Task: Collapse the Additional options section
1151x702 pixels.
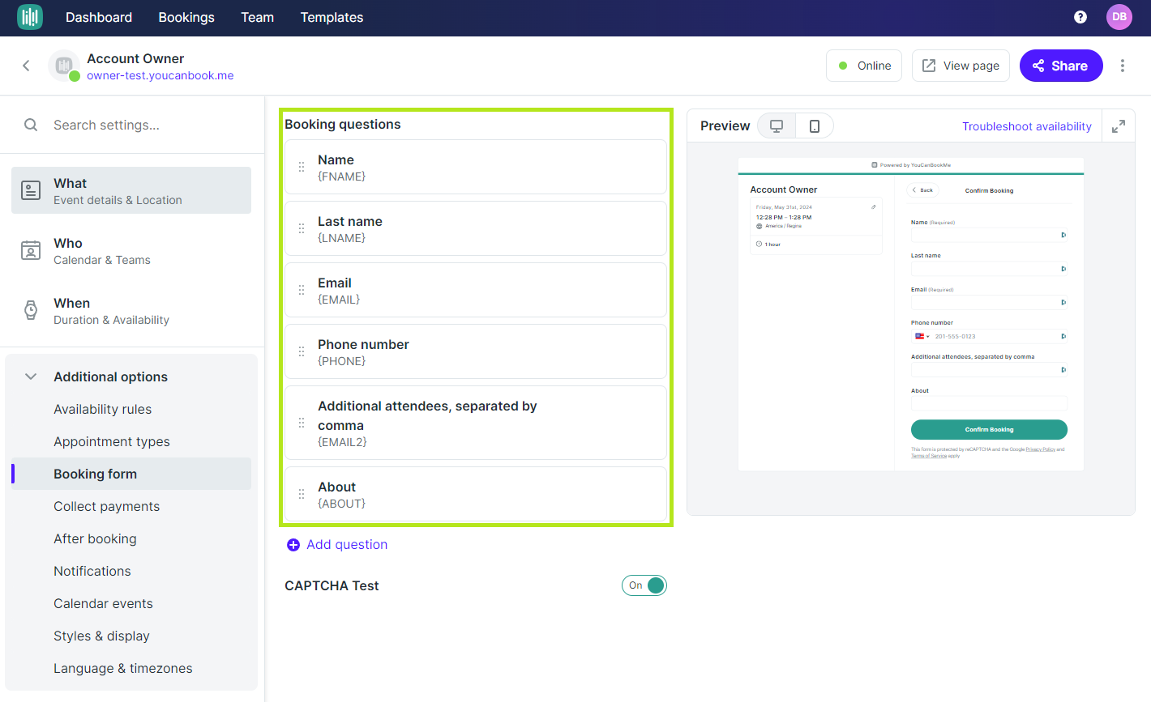Action: coord(31,377)
